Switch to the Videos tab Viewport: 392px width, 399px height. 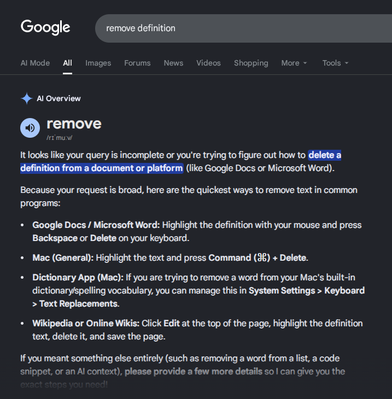point(208,63)
